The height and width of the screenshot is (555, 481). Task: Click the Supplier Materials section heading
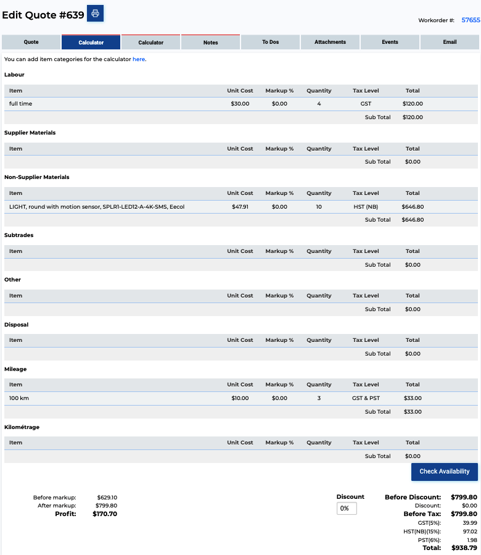pos(30,133)
